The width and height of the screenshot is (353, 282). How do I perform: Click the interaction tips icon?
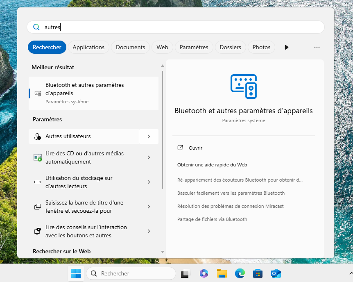point(38,231)
